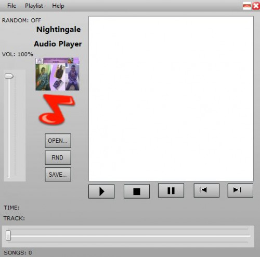
Task: Click the middle of the seek bar
Action: click(x=128, y=236)
